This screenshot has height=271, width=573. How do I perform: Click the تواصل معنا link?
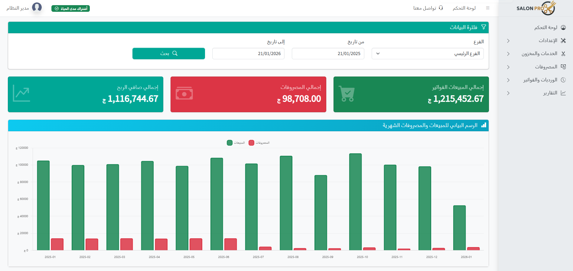point(425,8)
